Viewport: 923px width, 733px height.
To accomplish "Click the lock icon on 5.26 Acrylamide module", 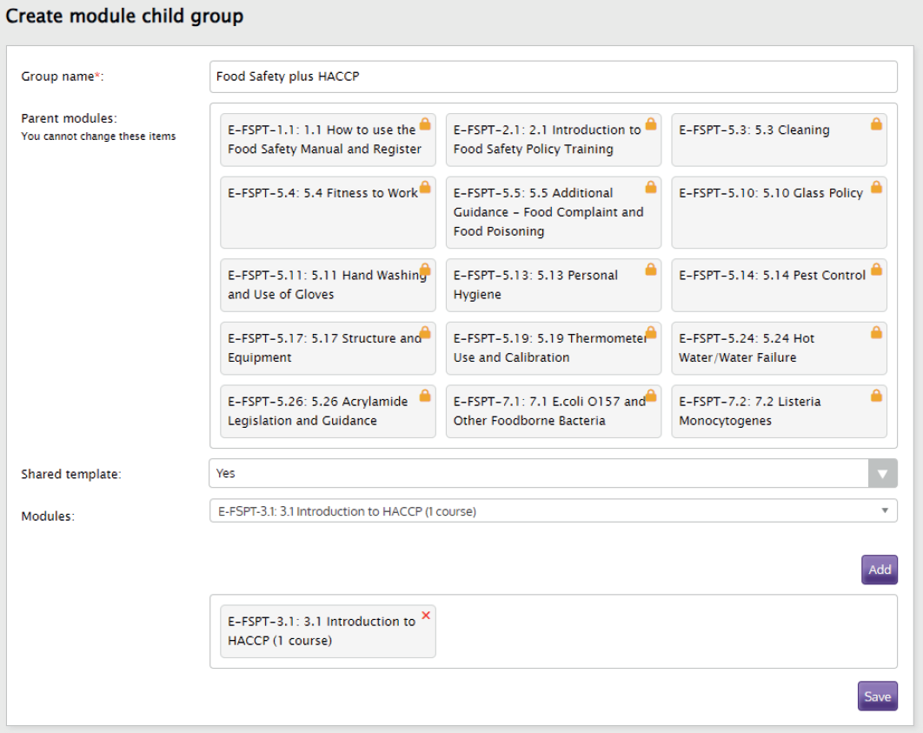I will click(x=424, y=396).
